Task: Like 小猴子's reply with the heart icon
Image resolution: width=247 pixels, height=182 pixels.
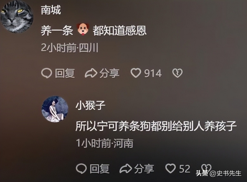Action: click(x=170, y=168)
